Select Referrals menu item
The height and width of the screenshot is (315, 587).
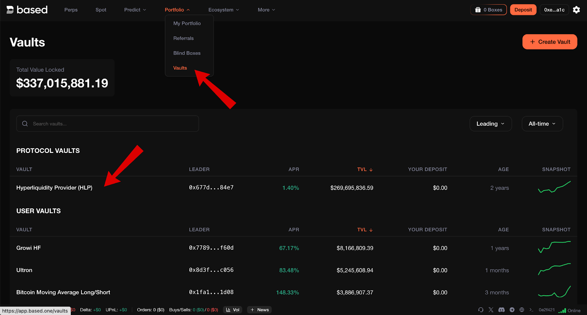(x=183, y=38)
